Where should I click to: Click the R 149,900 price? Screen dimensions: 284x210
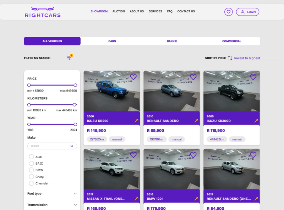tap(96, 131)
